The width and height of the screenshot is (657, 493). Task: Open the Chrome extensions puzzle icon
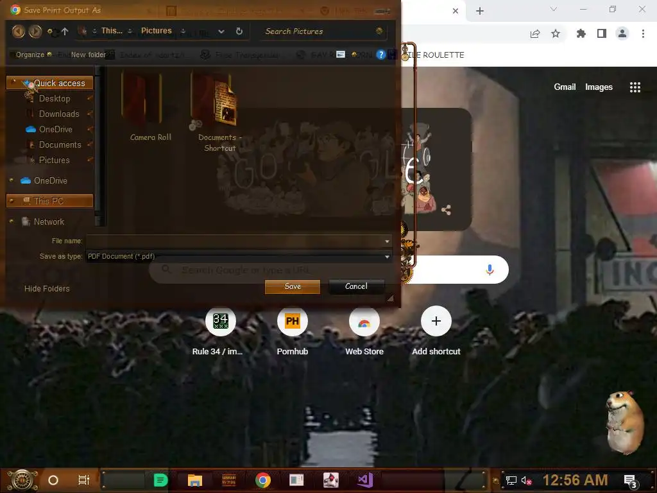click(x=581, y=33)
